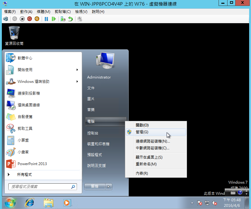Select the 資源回收筒 desktop icon
Viewport: 251px width, 209px height.
14,36
